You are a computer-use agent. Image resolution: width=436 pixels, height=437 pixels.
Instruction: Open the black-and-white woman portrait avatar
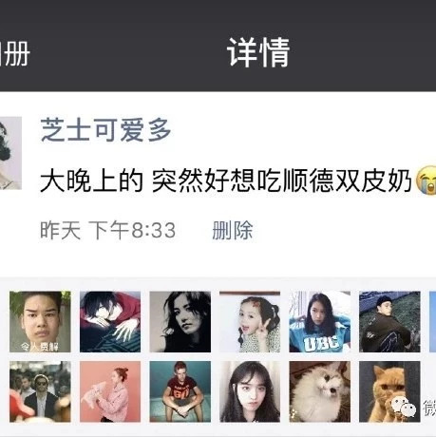(180, 321)
